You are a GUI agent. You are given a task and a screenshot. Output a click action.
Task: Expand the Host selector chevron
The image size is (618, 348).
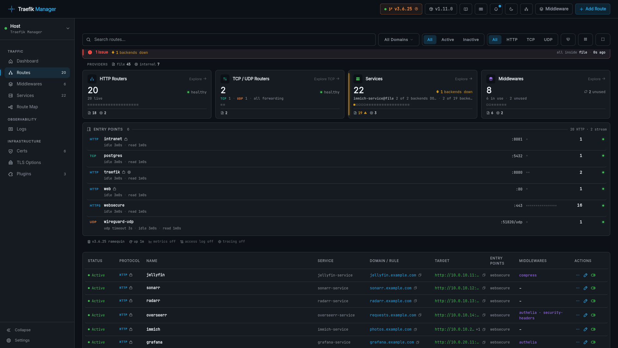68,28
